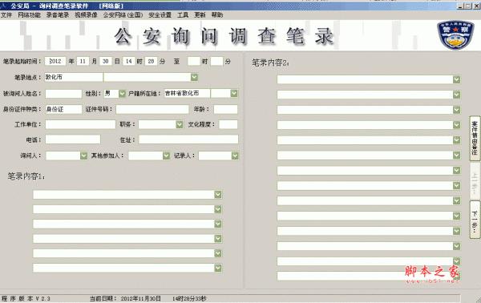Expand fourth 笔录内容1 combo box arrow
The width and height of the screenshot is (481, 303).
tap(218, 238)
